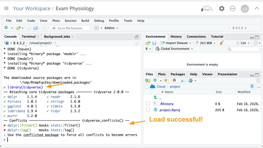
Task: Collapse the header with the up chevron
Action: tap(257, 8)
